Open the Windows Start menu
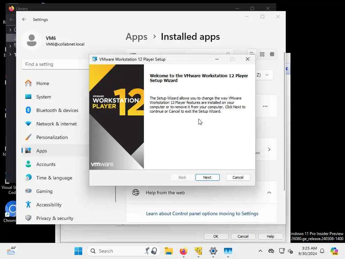Screen dimensions: 345x259 click(78, 251)
